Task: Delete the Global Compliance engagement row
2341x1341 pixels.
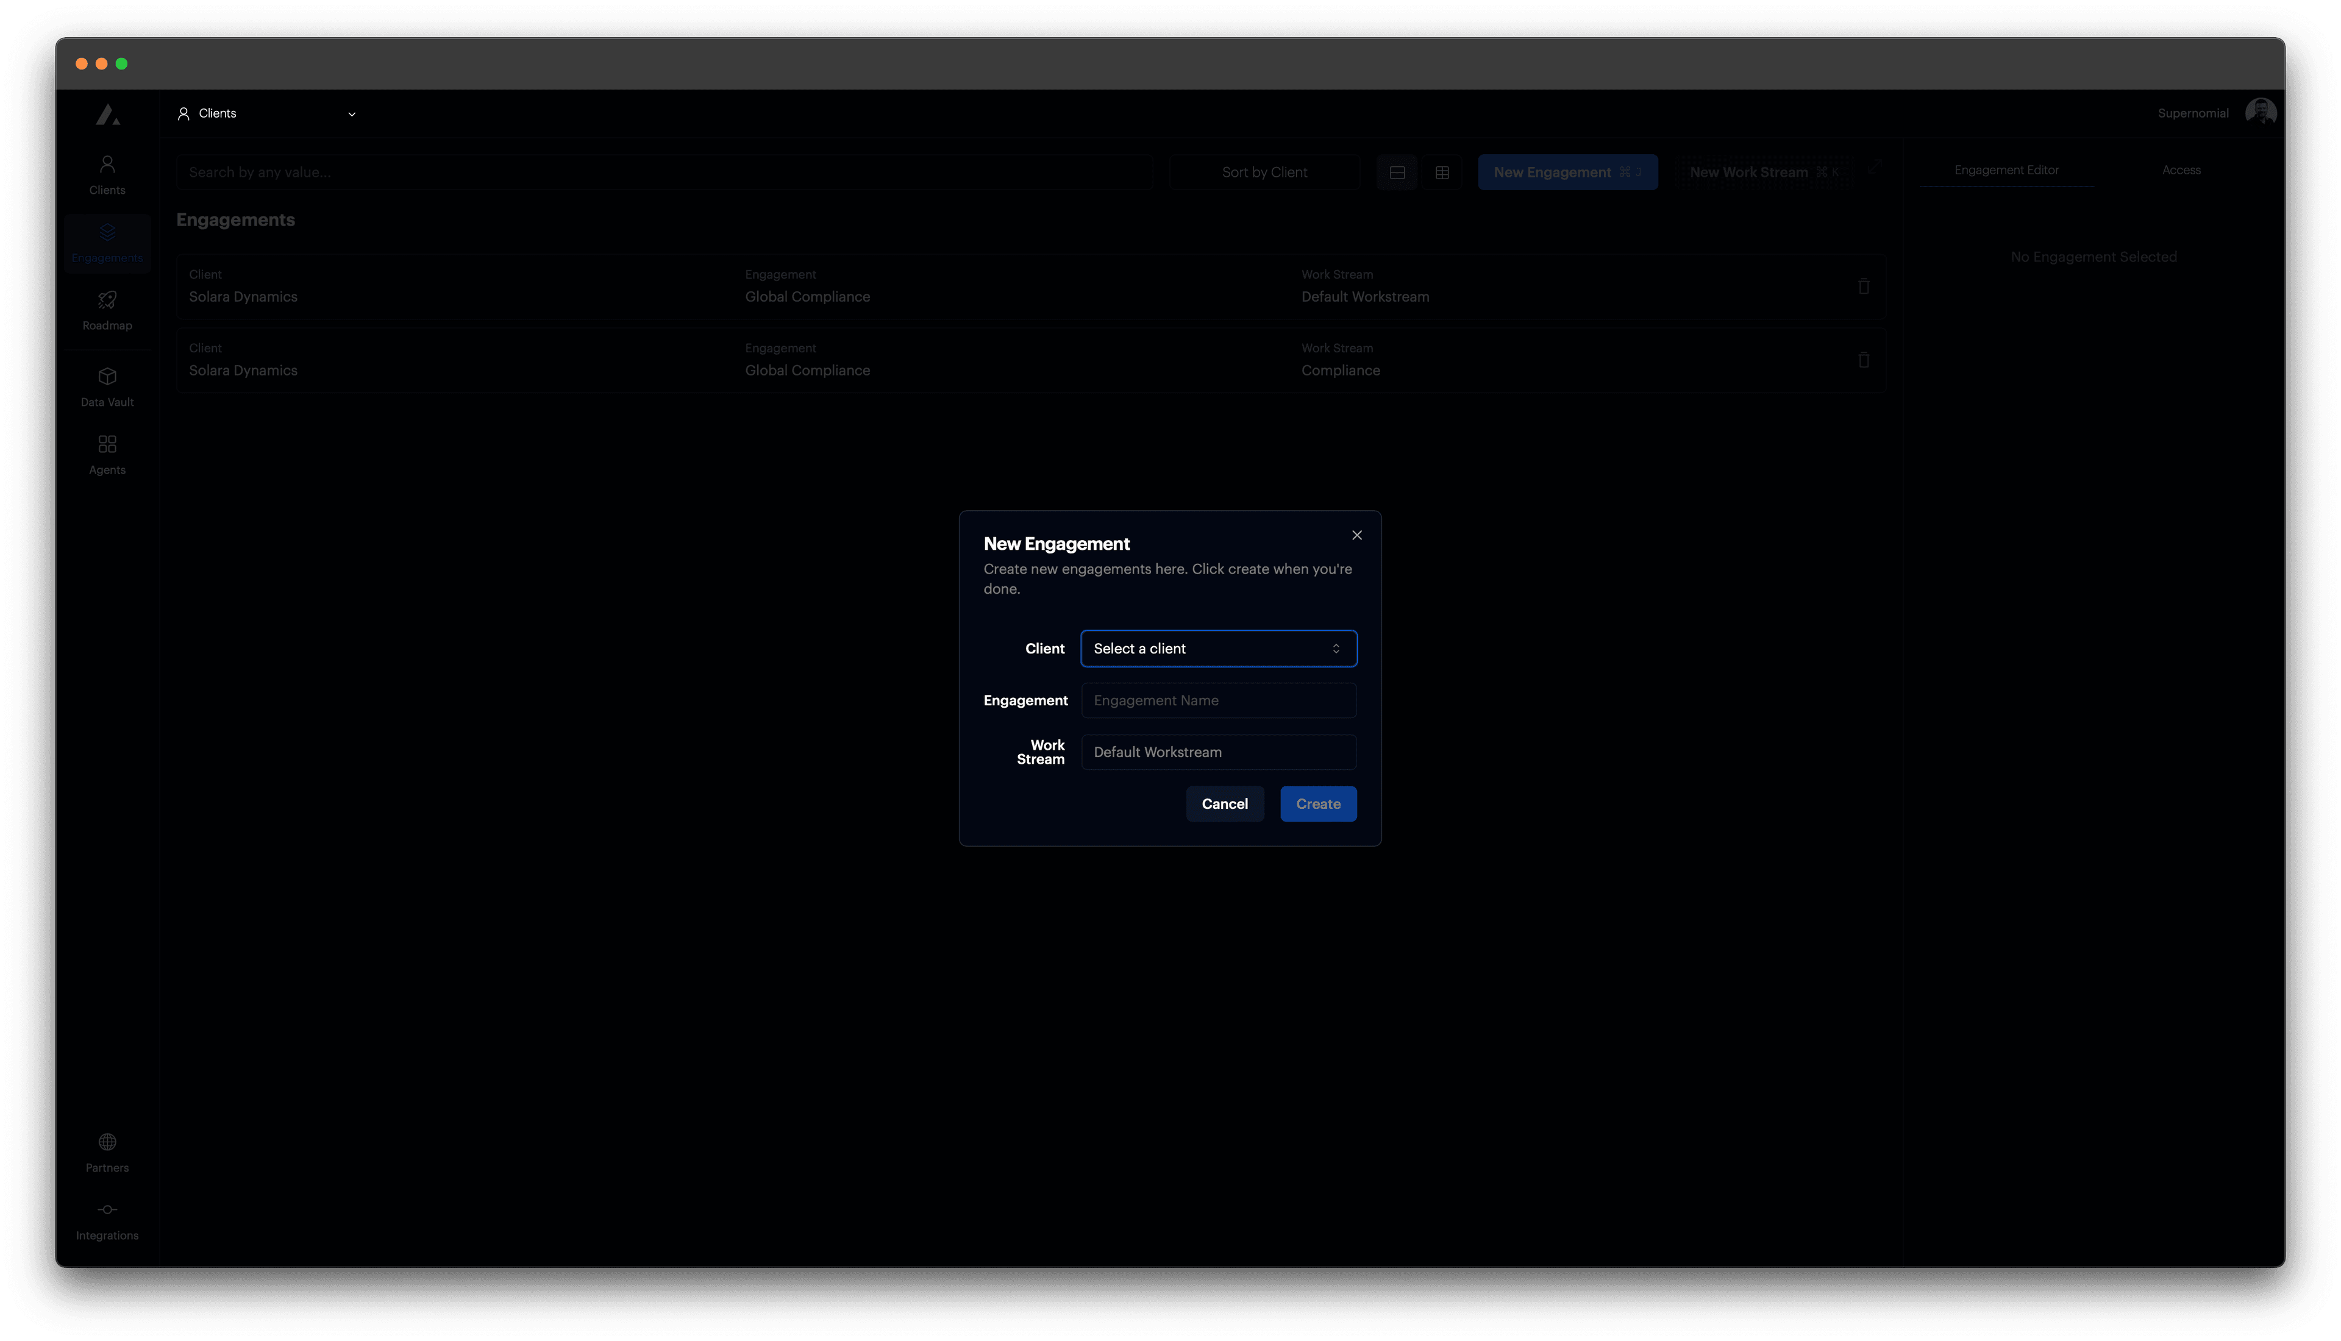Action: click(1863, 285)
